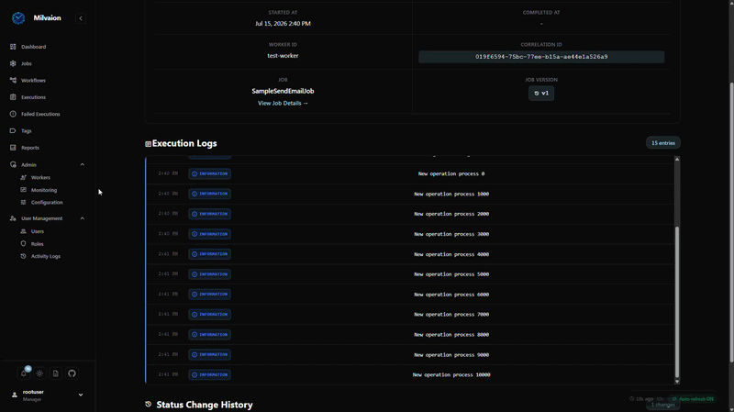Collapse the sidebar with the arrow button
Viewport: 734px width, 412px height.
[81, 18]
